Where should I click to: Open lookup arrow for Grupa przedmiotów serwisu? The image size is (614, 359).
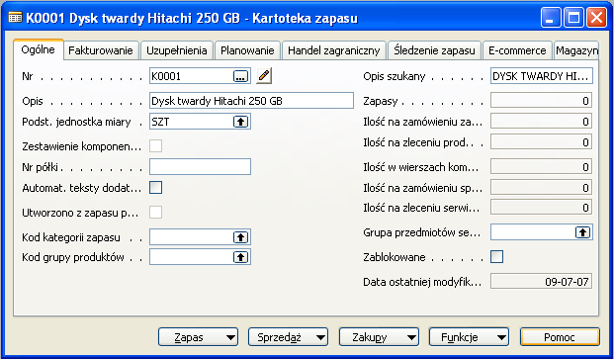coord(582,232)
